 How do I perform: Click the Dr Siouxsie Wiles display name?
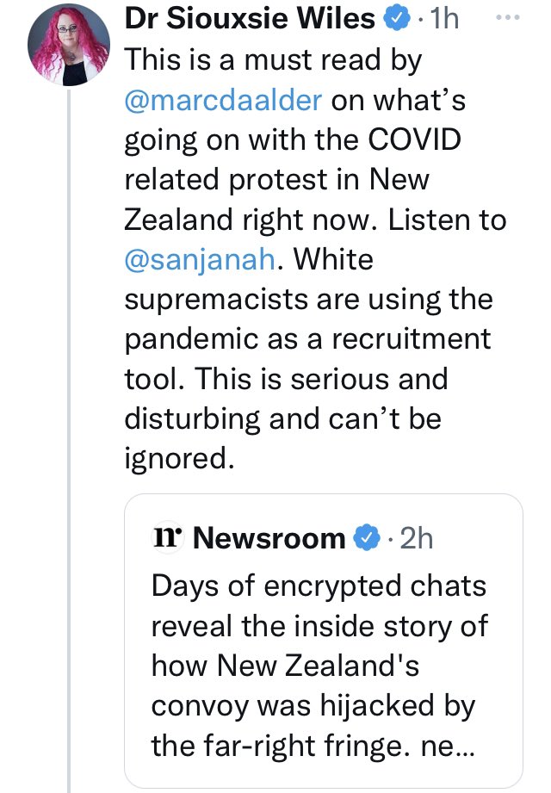(249, 19)
